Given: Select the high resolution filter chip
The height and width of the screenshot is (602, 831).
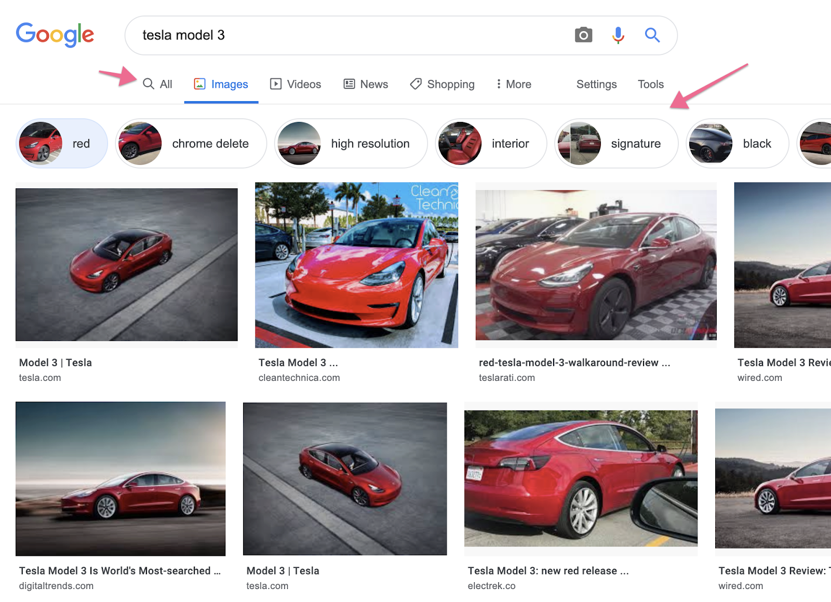Looking at the screenshot, I should point(351,144).
